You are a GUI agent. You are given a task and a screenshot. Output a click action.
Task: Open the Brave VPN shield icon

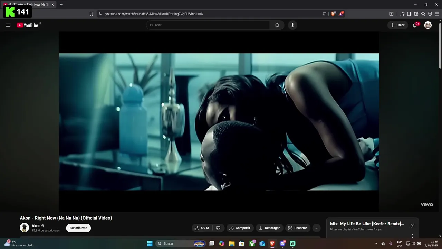[x=430, y=14]
